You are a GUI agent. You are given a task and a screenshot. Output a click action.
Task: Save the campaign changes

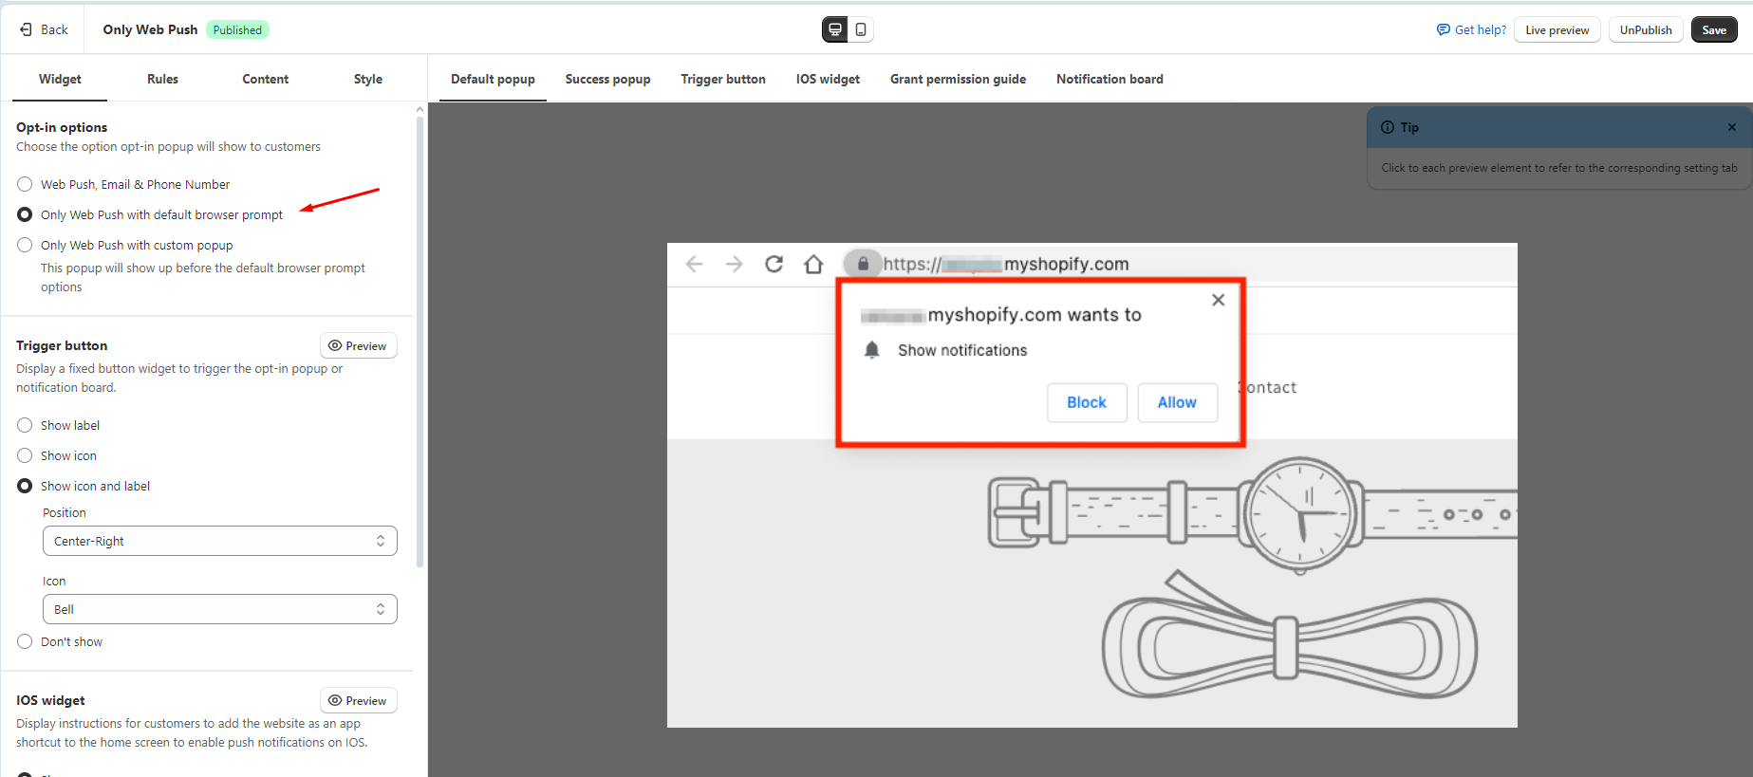(1714, 29)
